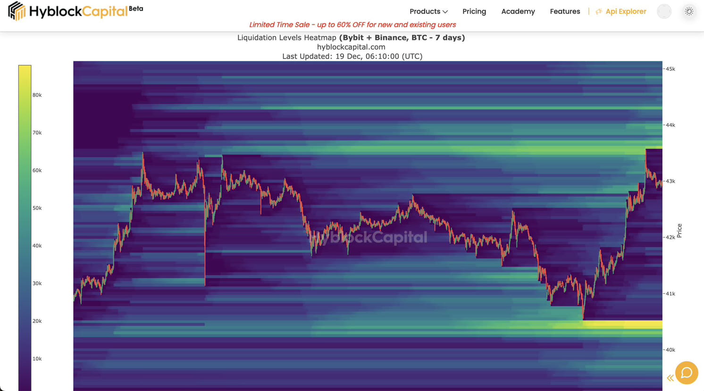Image resolution: width=704 pixels, height=391 pixels.
Task: Click the hyblockcapital.com subtitle text
Action: 351,47
